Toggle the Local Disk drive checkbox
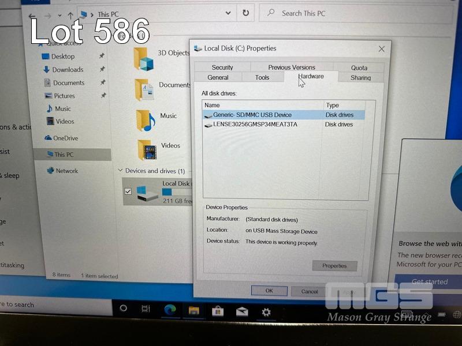Image resolution: width=462 pixels, height=346 pixels. (128, 191)
